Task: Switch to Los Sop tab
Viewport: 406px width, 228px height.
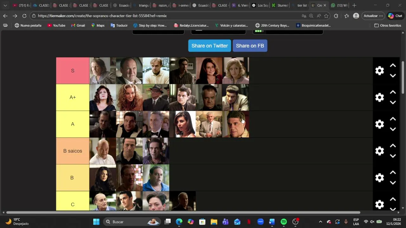Action: point(260,5)
